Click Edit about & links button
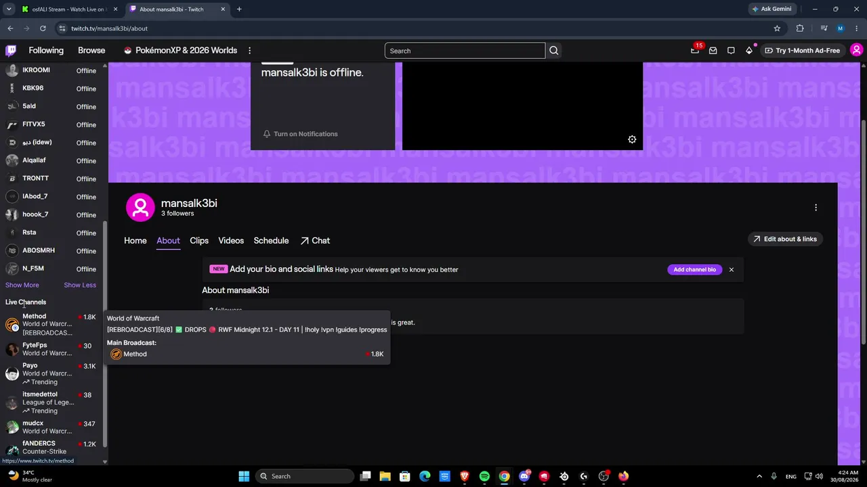 point(785,239)
